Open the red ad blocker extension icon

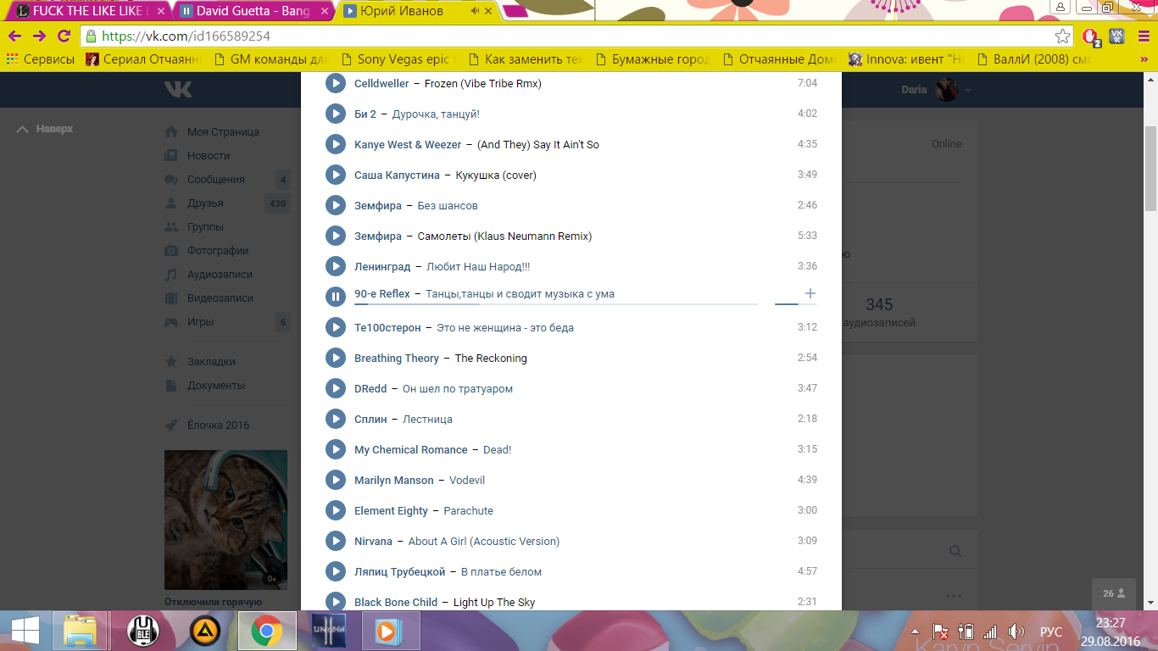pyautogui.click(x=1091, y=36)
